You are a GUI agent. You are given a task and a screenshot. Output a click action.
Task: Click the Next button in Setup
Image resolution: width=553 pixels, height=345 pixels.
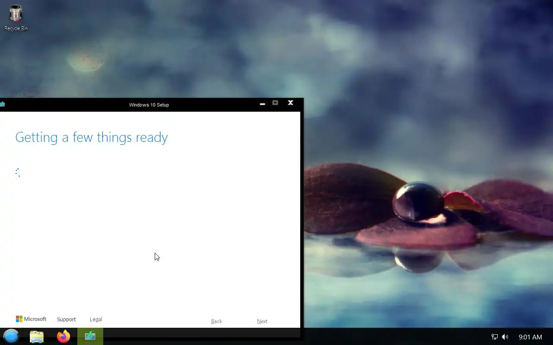[262, 321]
